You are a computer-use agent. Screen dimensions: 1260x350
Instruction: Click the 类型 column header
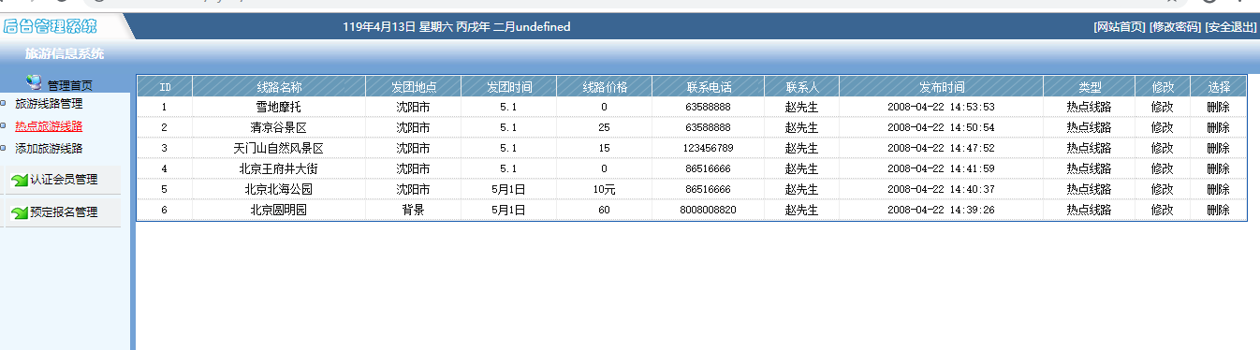click(1090, 86)
